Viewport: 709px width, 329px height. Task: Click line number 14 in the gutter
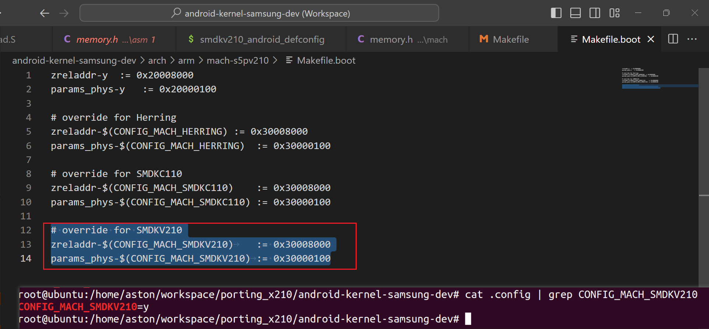tap(26, 258)
